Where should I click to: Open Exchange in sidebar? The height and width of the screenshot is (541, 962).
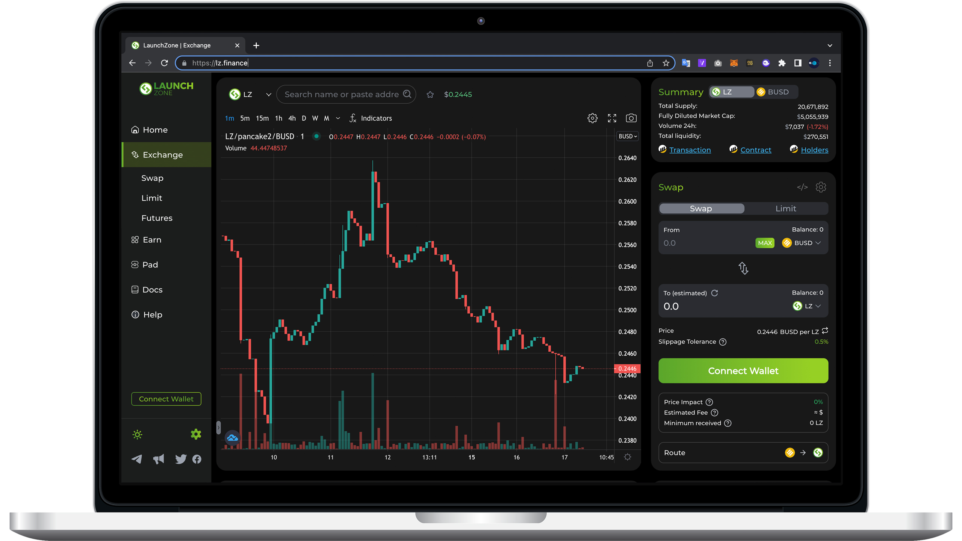click(x=166, y=155)
